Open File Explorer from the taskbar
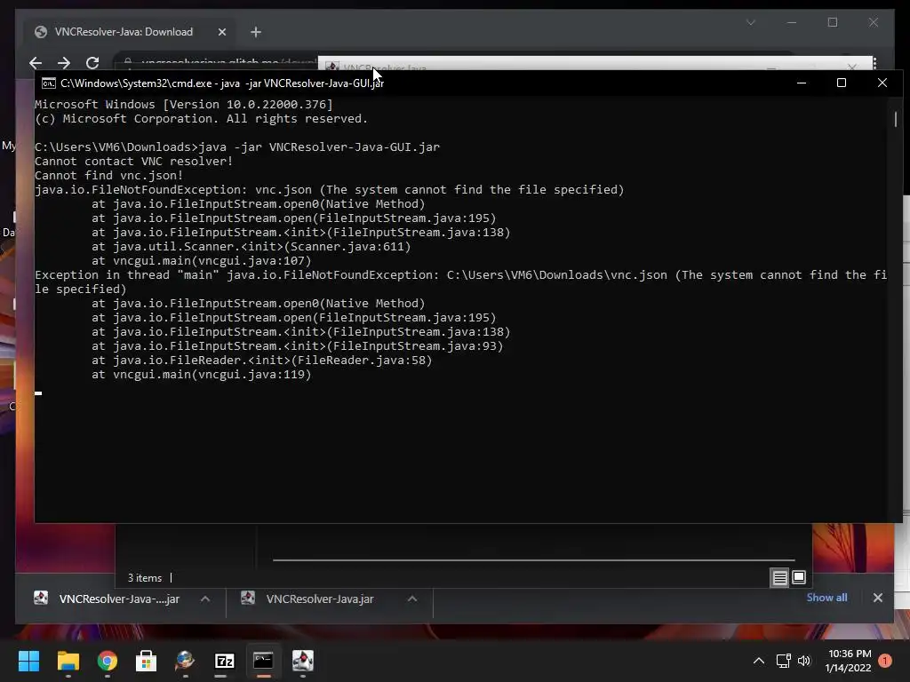 click(68, 661)
